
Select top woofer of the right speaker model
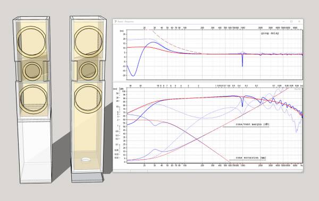pyautogui.click(x=88, y=42)
